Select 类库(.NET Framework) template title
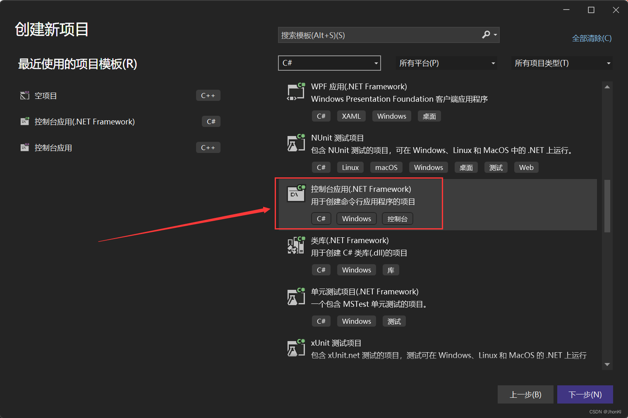The image size is (628, 418). click(350, 240)
